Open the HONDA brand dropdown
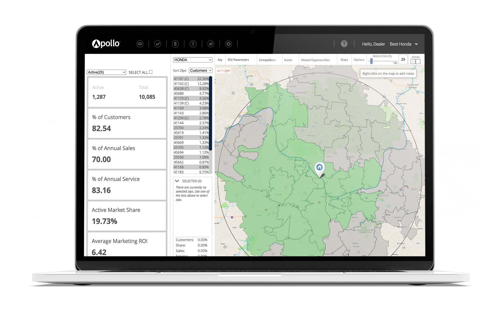 point(193,60)
